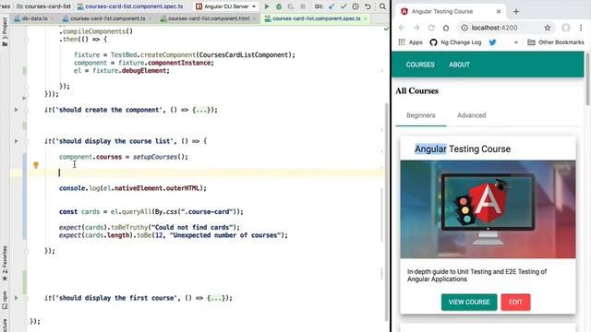
Task: Click the Angular Testing Course image
Action: pos(488,209)
